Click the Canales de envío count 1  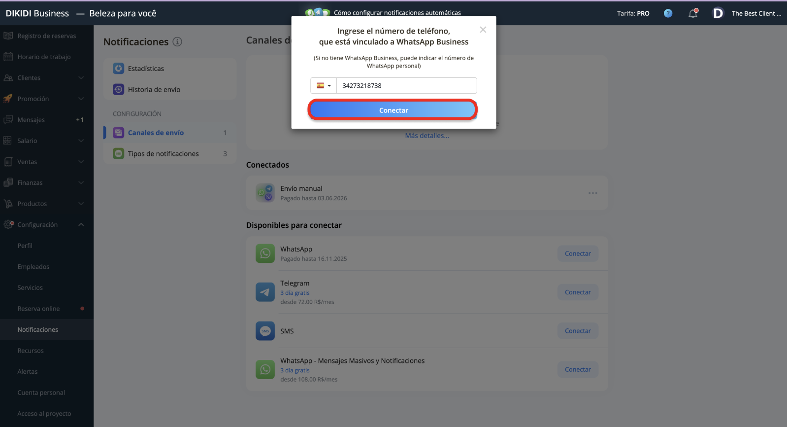click(x=225, y=133)
